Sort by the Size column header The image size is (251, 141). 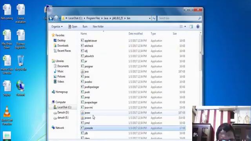(175, 34)
